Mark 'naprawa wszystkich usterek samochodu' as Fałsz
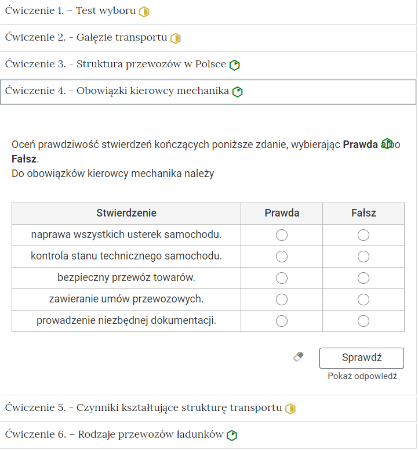The width and height of the screenshot is (418, 451). 364,235
